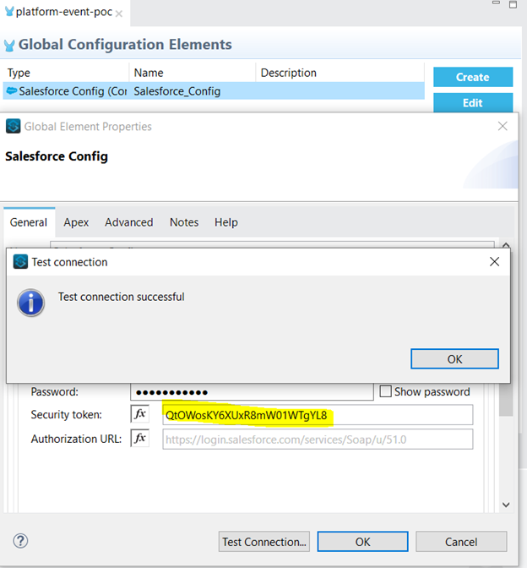Click the Name column header
Screen dimensions: 527x568
point(193,73)
